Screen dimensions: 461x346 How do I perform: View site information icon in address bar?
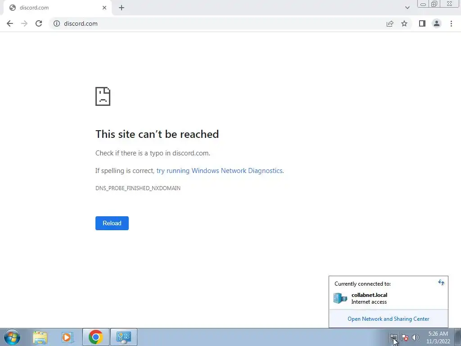pos(56,23)
